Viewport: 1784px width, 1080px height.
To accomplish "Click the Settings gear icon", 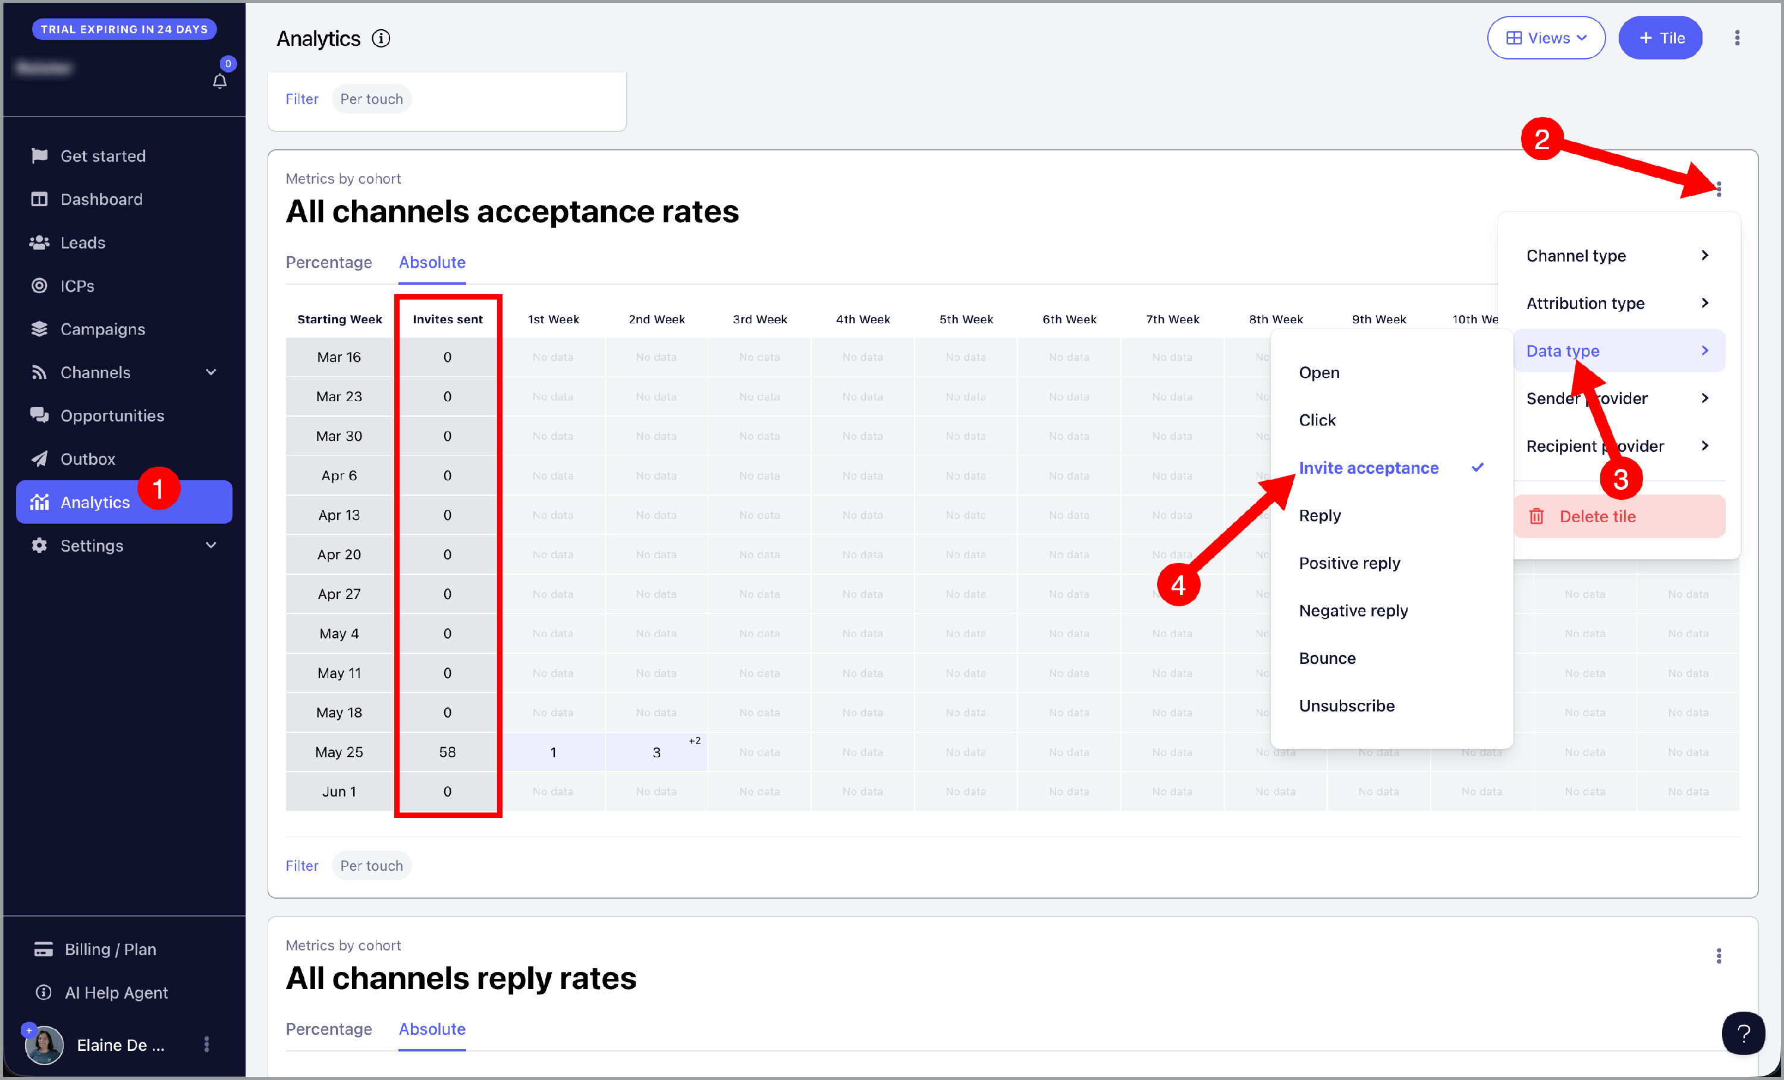I will [x=39, y=545].
